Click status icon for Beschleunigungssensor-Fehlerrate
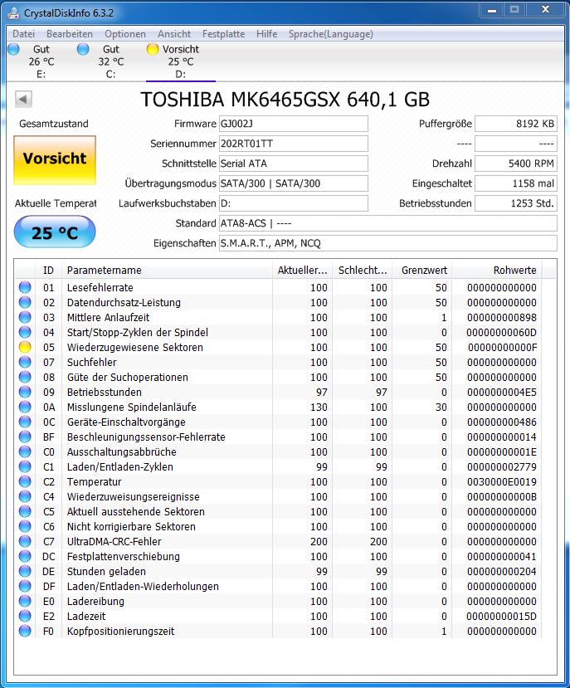Image resolution: width=570 pixels, height=688 pixels. click(25, 437)
